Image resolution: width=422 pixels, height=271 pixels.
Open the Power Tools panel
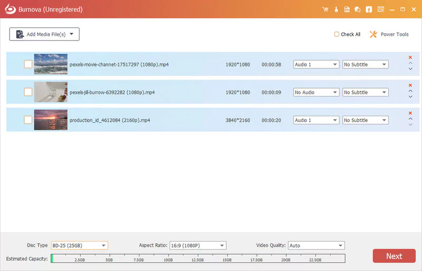pos(389,34)
